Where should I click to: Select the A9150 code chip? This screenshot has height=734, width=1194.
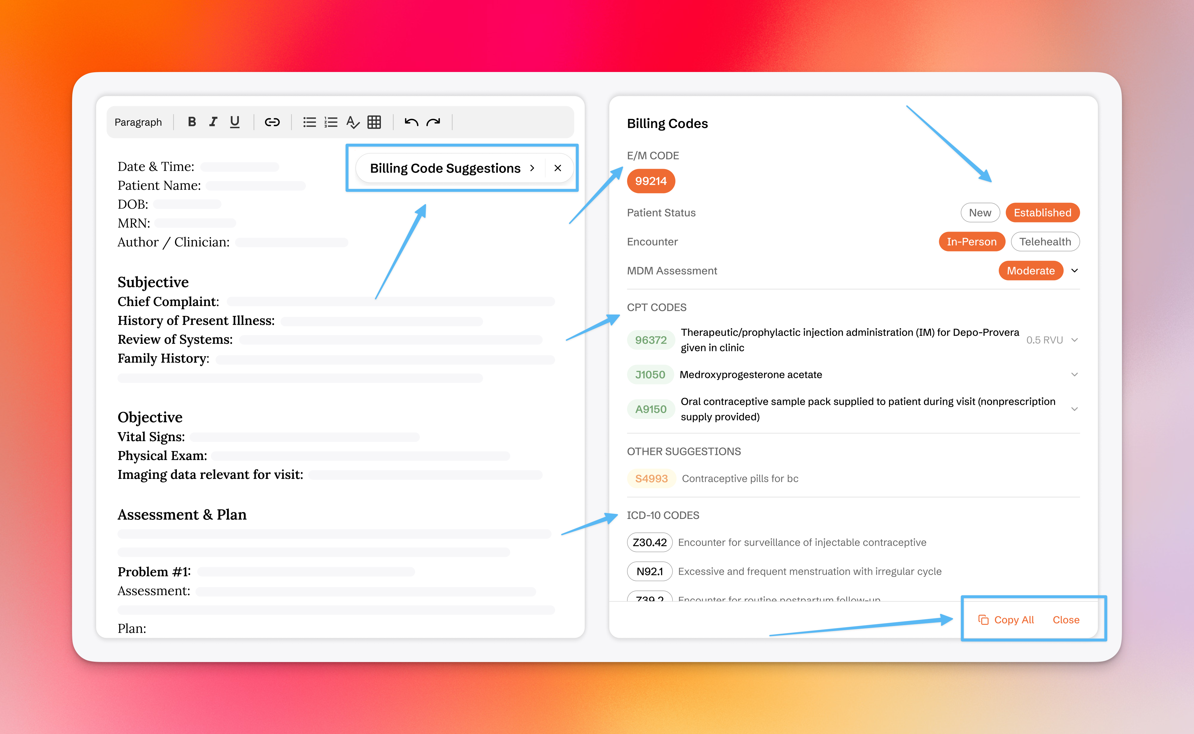651,409
